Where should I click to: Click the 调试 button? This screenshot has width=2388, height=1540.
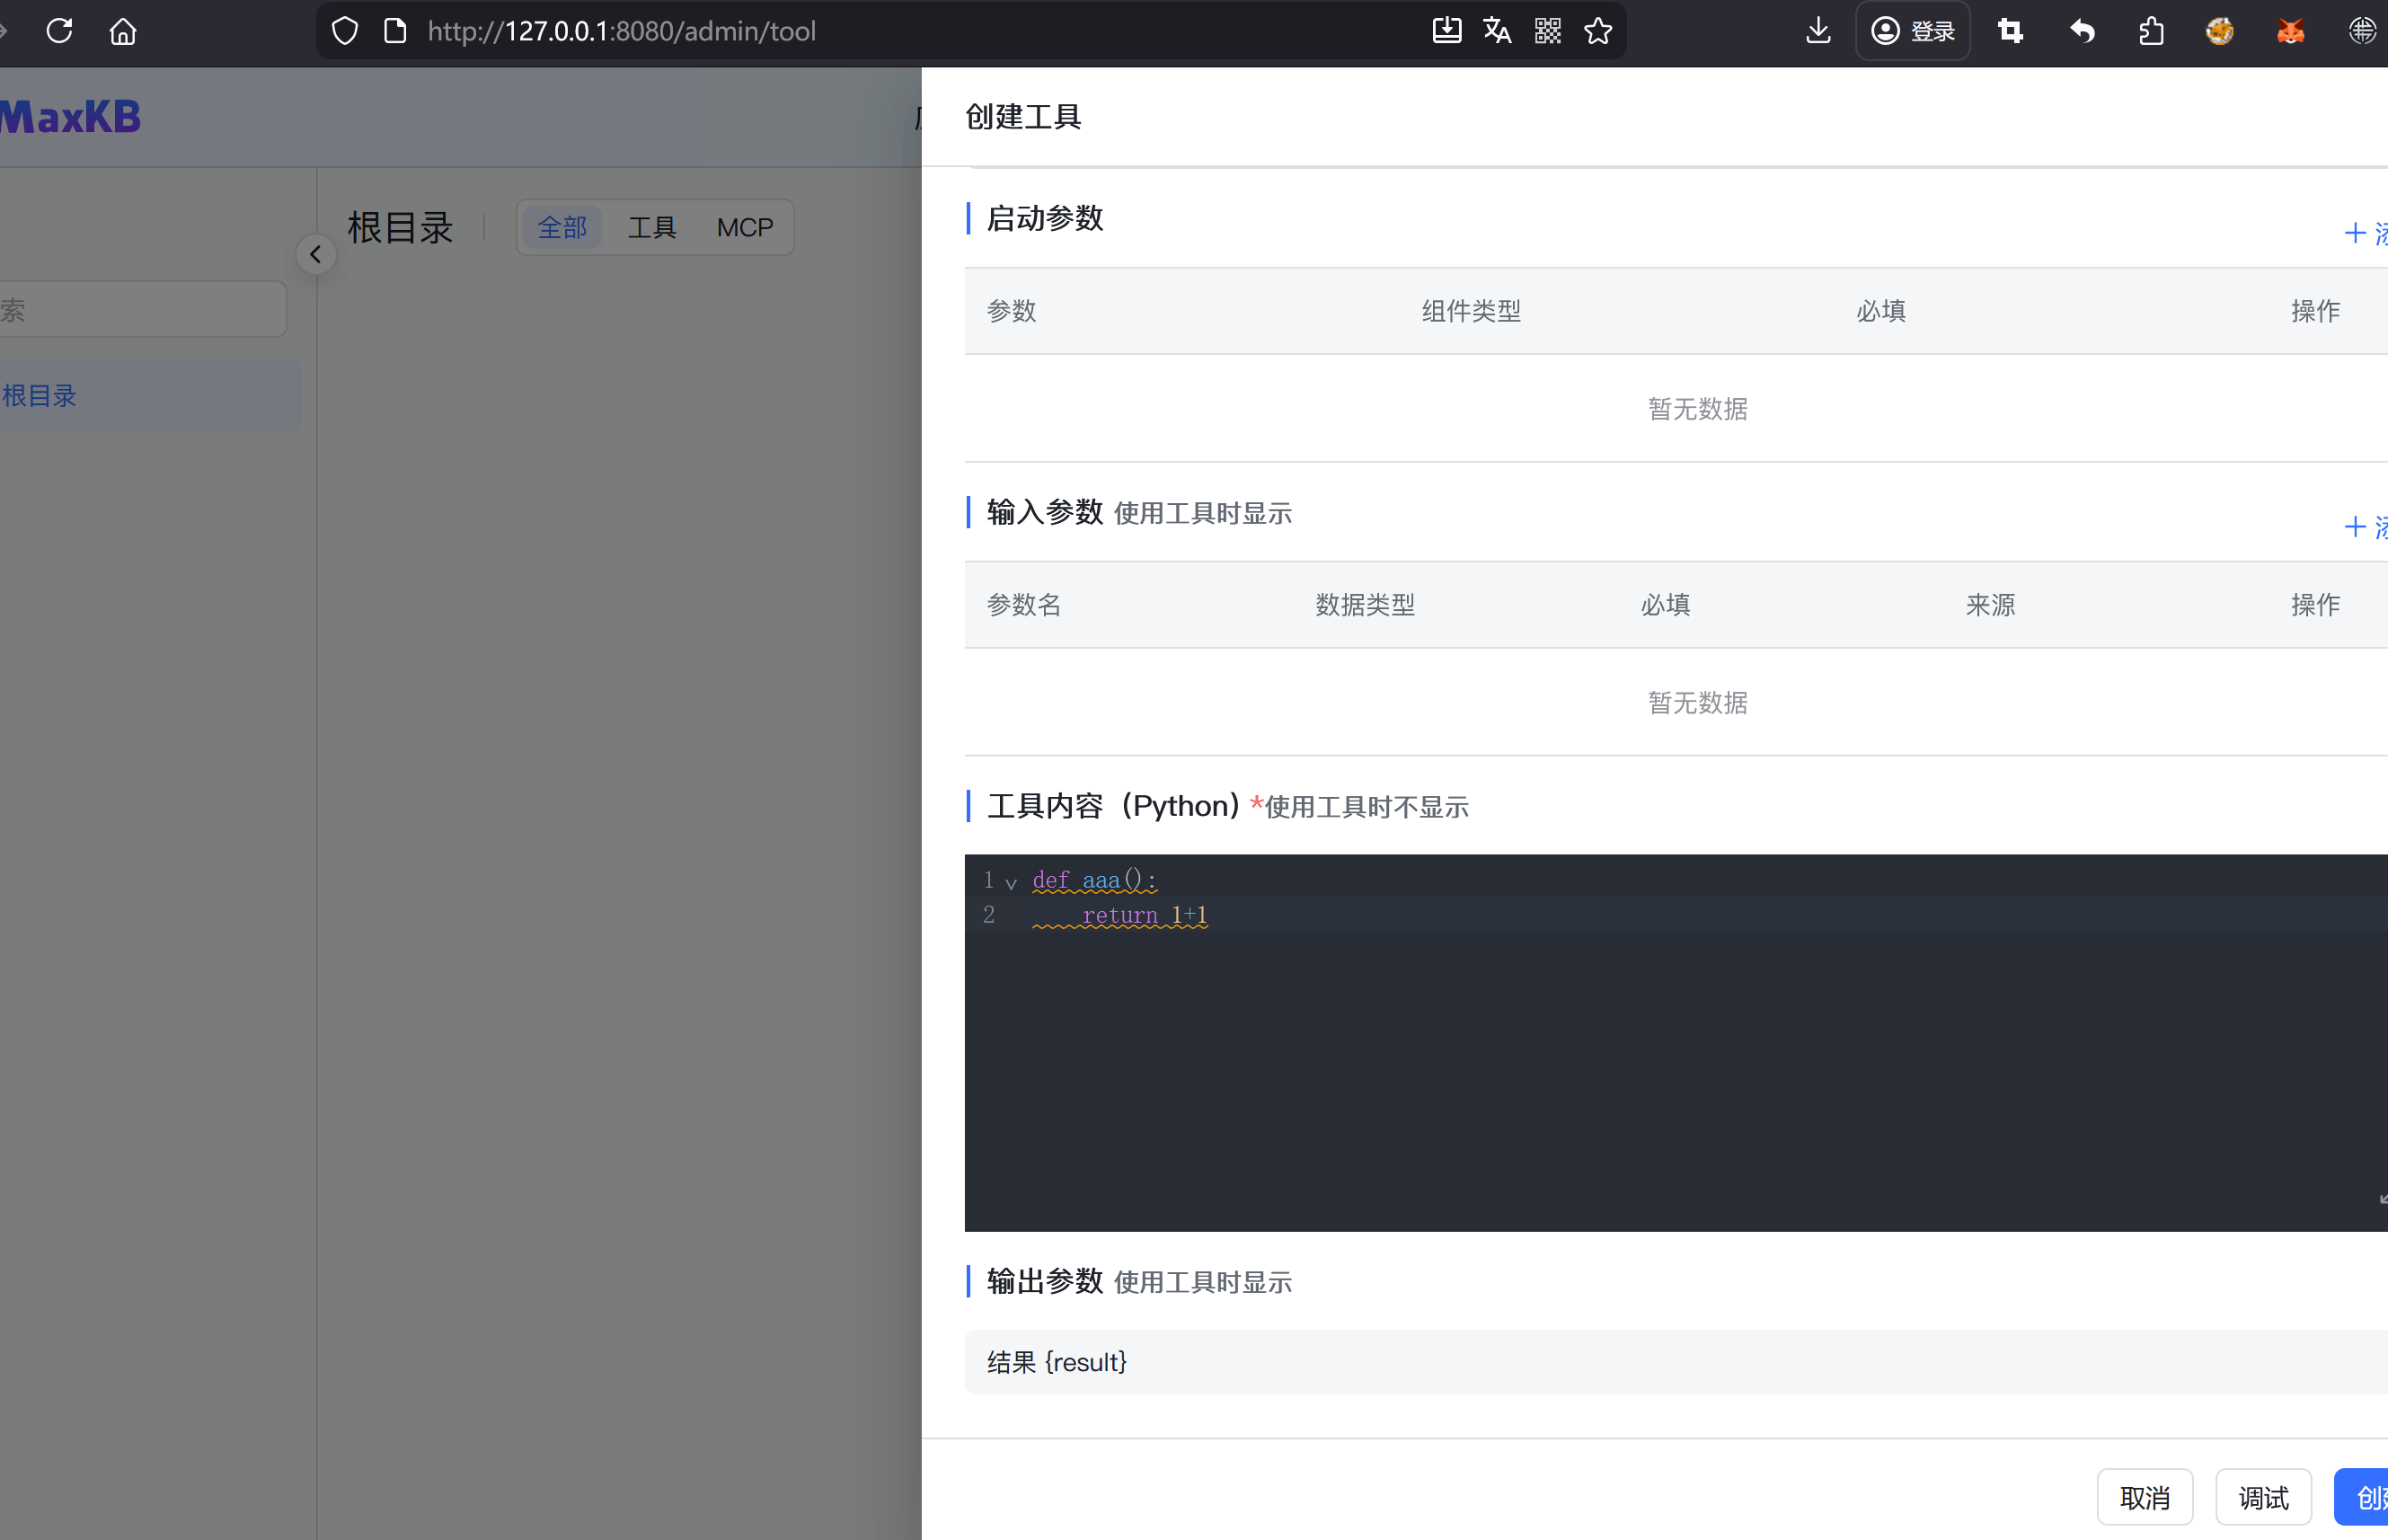pos(2262,1497)
